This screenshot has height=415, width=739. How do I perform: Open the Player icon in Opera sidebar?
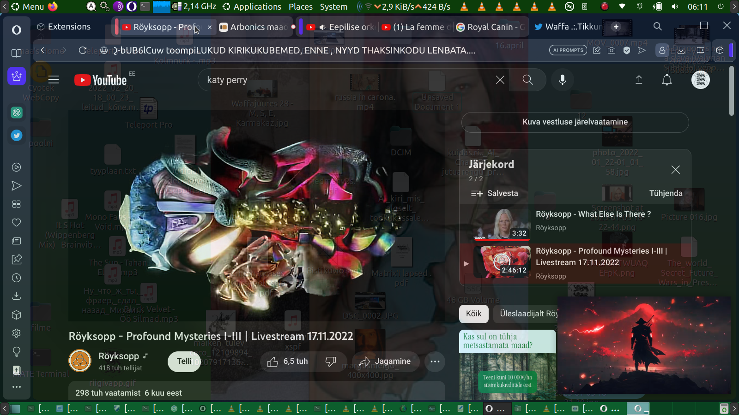[x=17, y=167]
